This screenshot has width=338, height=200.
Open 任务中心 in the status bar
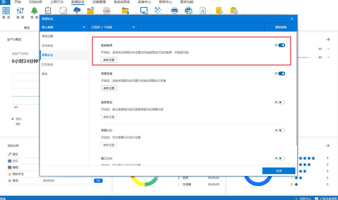coord(303,198)
